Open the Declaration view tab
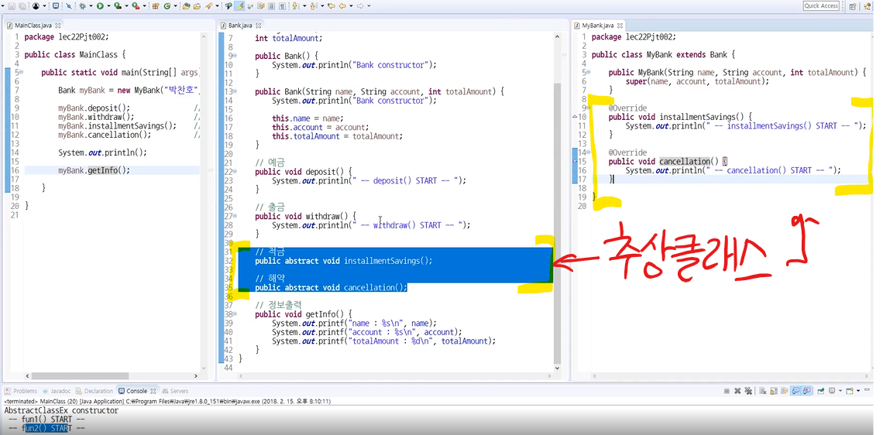 tap(94, 391)
